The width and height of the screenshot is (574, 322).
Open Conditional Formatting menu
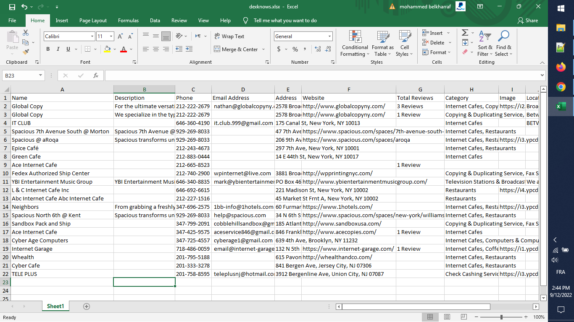355,43
